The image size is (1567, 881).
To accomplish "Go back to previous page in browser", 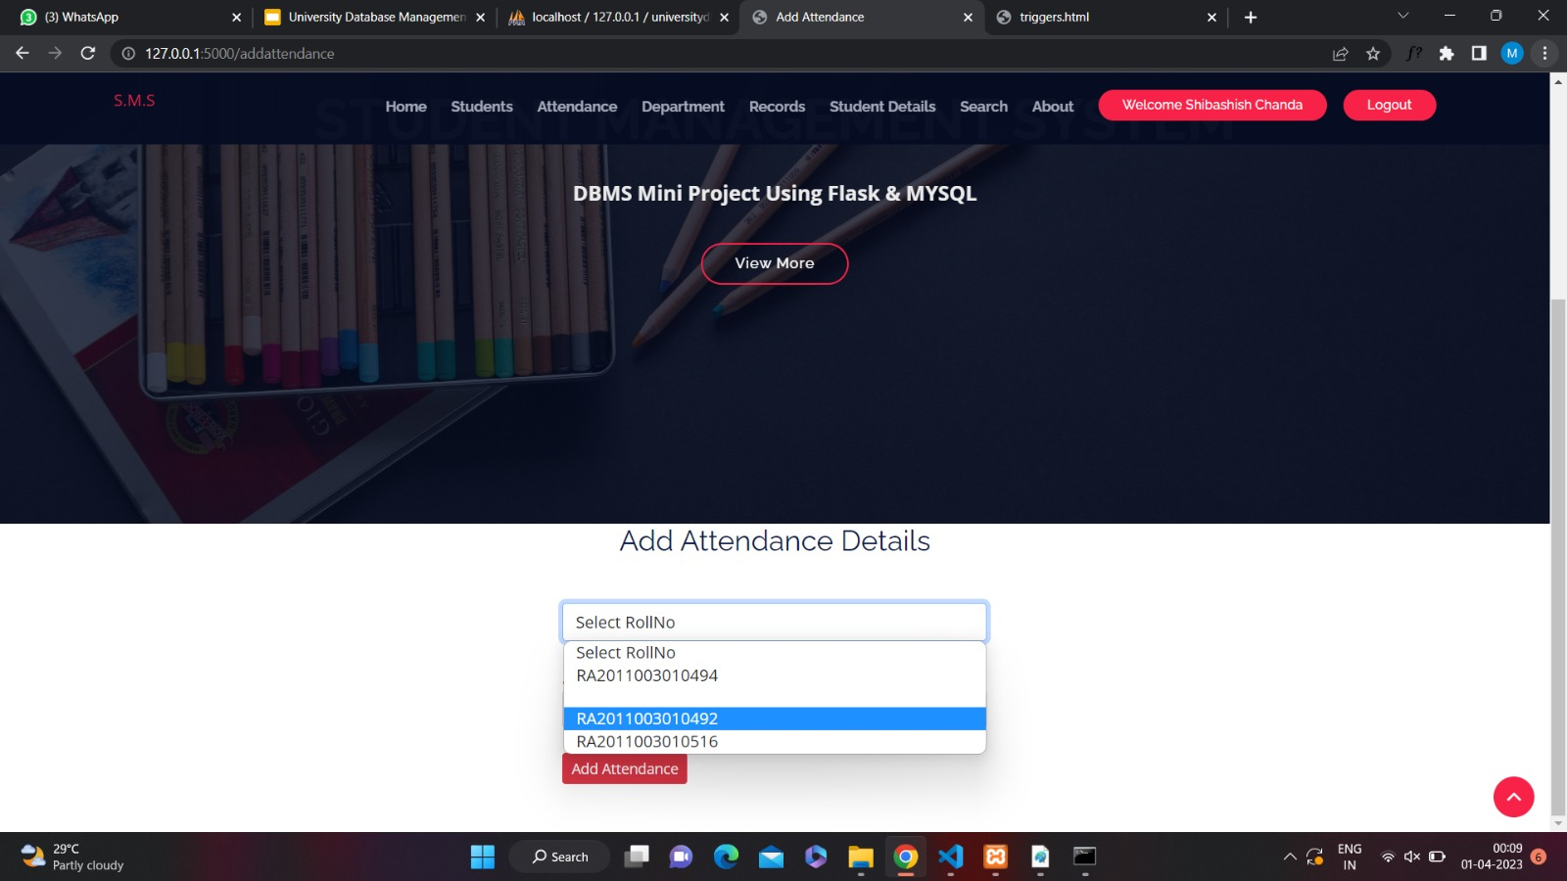I will click(22, 53).
